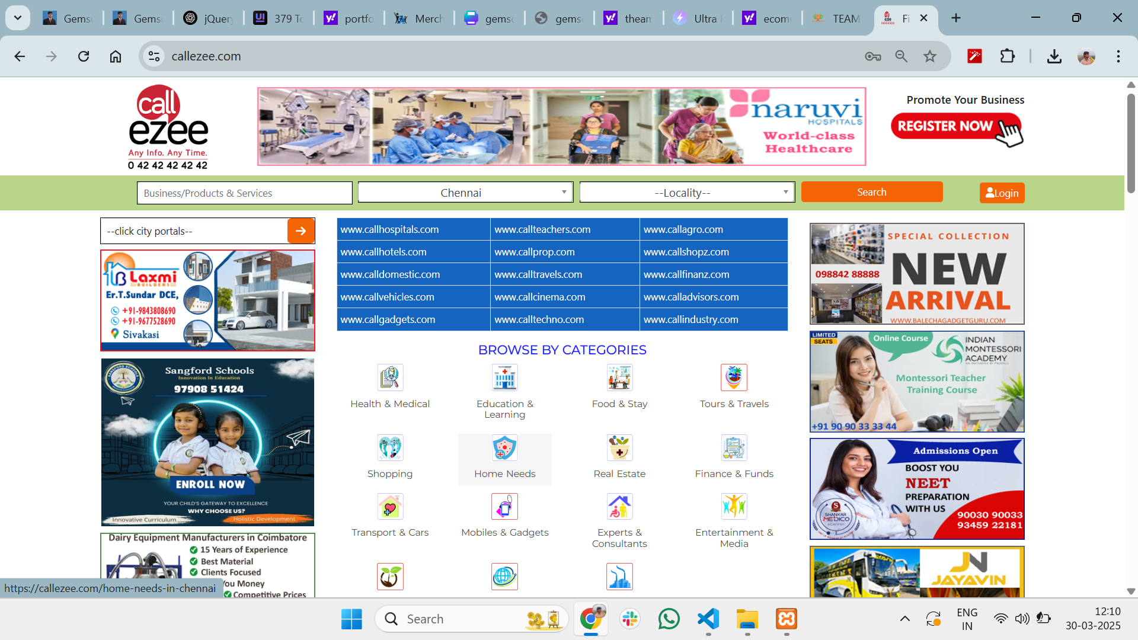Click the Windows taskbar Search box
The height and width of the screenshot is (640, 1138).
pos(471,619)
